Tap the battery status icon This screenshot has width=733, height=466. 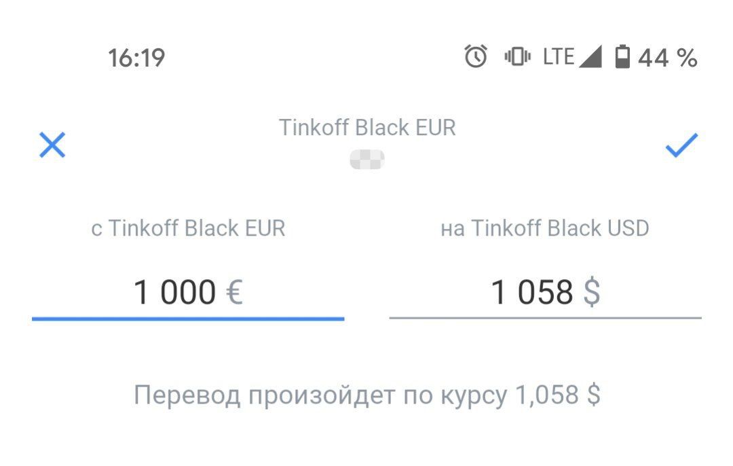coord(622,57)
